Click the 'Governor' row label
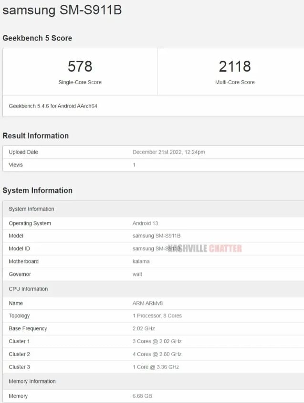 [20, 274]
